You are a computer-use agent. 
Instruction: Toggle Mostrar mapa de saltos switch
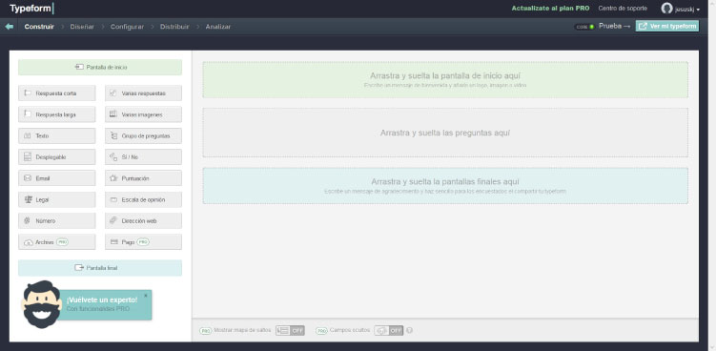point(290,330)
